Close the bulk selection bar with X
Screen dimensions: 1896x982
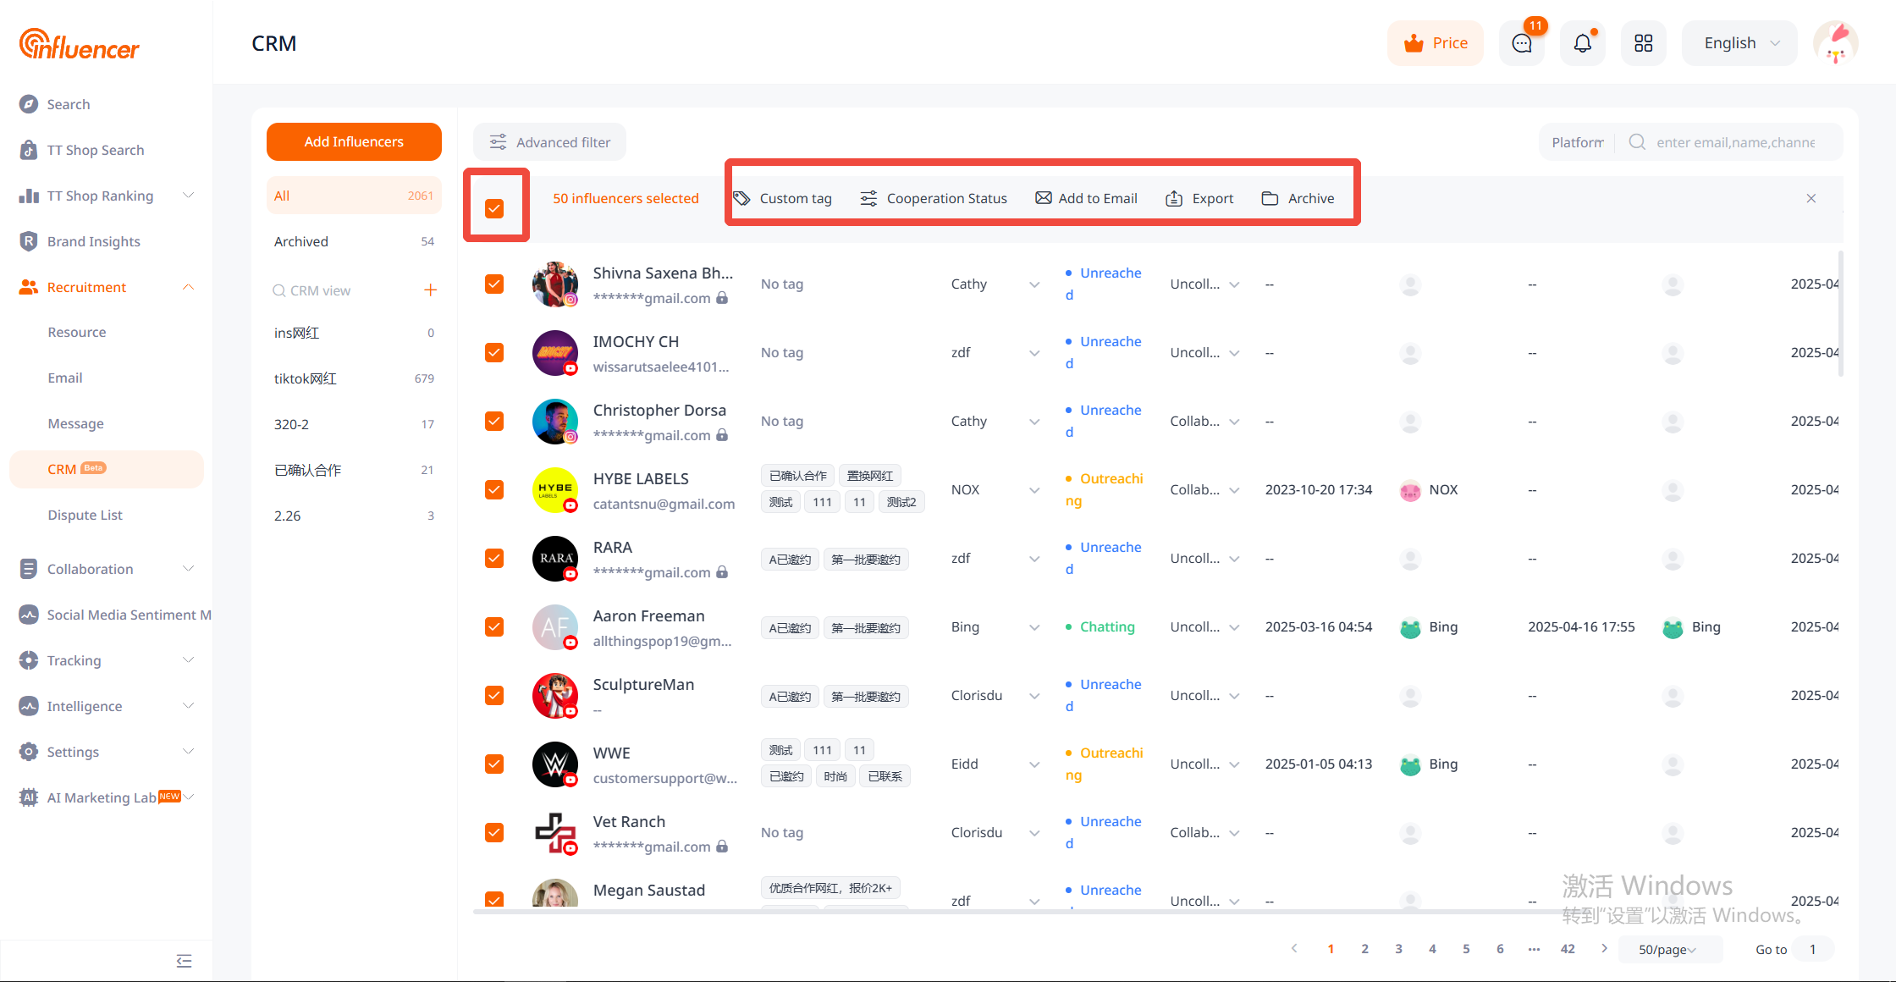click(1811, 198)
